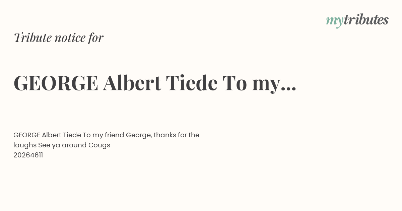Click the word "Cougs" in the message
402x211 pixels.
coord(99,145)
